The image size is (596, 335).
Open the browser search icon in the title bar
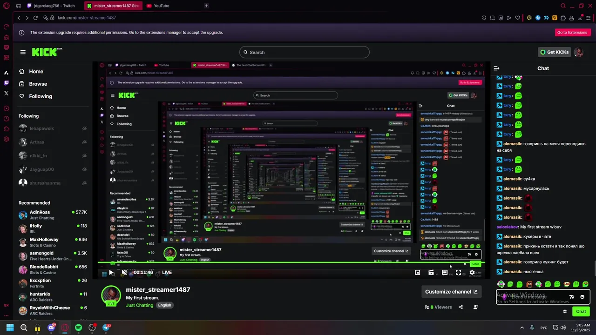tap(563, 6)
